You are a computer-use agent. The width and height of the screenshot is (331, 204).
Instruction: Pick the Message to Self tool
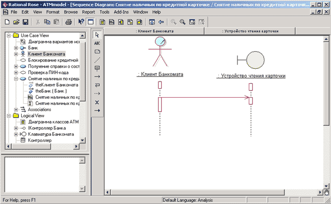pos(97,85)
